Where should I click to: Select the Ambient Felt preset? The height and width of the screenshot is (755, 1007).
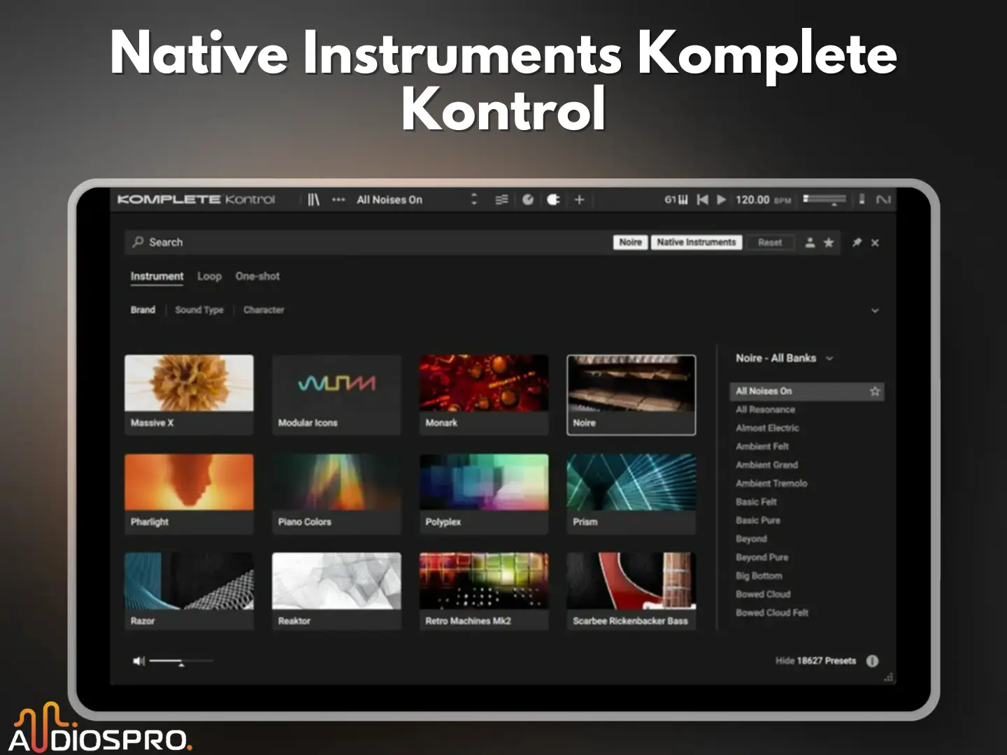tap(762, 446)
